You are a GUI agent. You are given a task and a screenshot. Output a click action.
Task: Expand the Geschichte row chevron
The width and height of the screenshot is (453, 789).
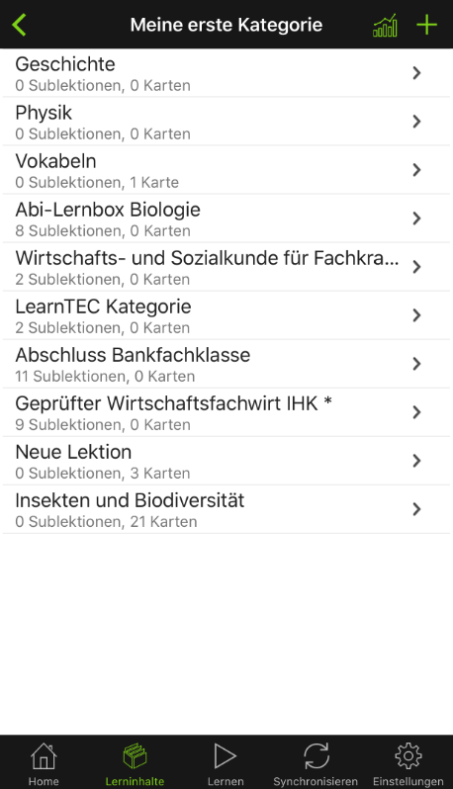pyautogui.click(x=416, y=73)
